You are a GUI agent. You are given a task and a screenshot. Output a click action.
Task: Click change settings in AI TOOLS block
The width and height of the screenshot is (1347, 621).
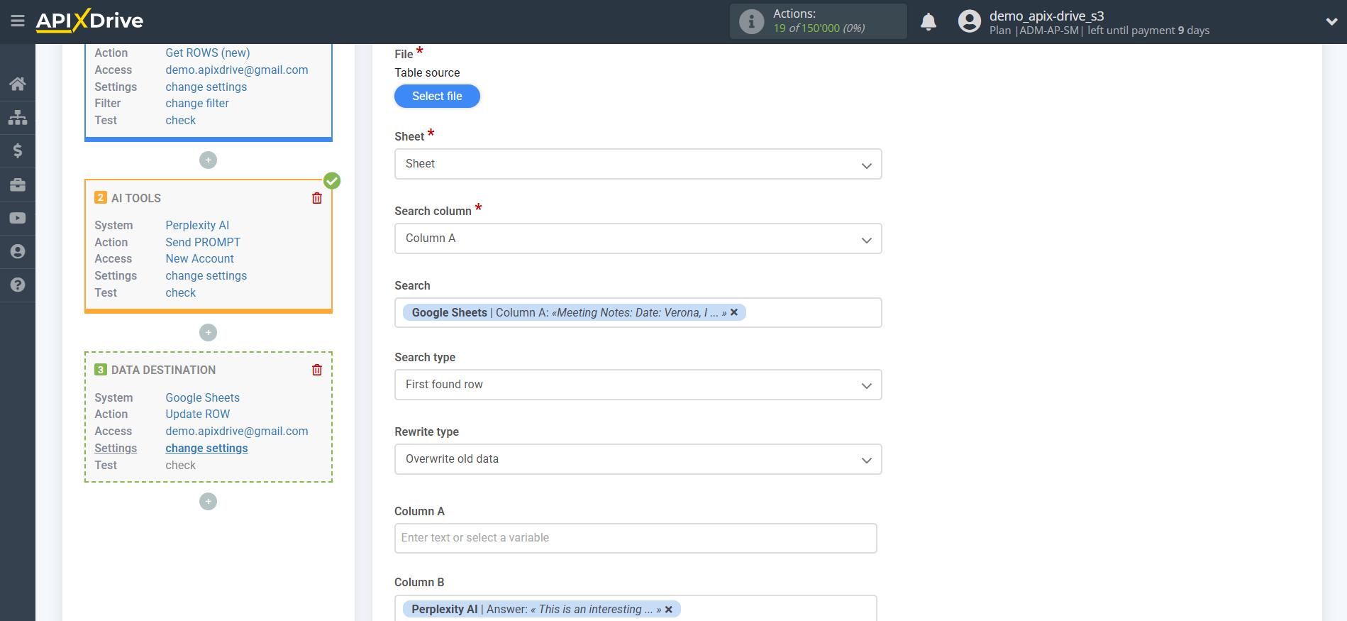pos(206,275)
